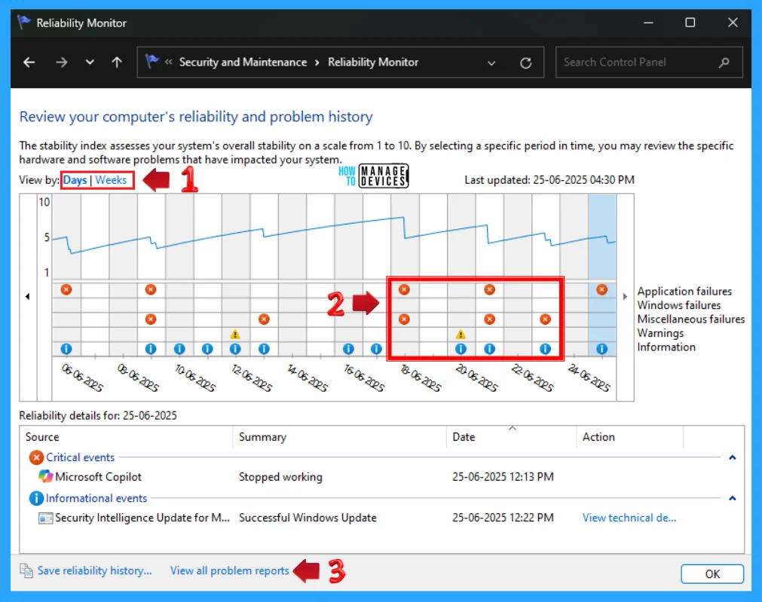This screenshot has width=762, height=602.
Task: Click the Security and Maintenance breadcrumb
Action: point(243,63)
